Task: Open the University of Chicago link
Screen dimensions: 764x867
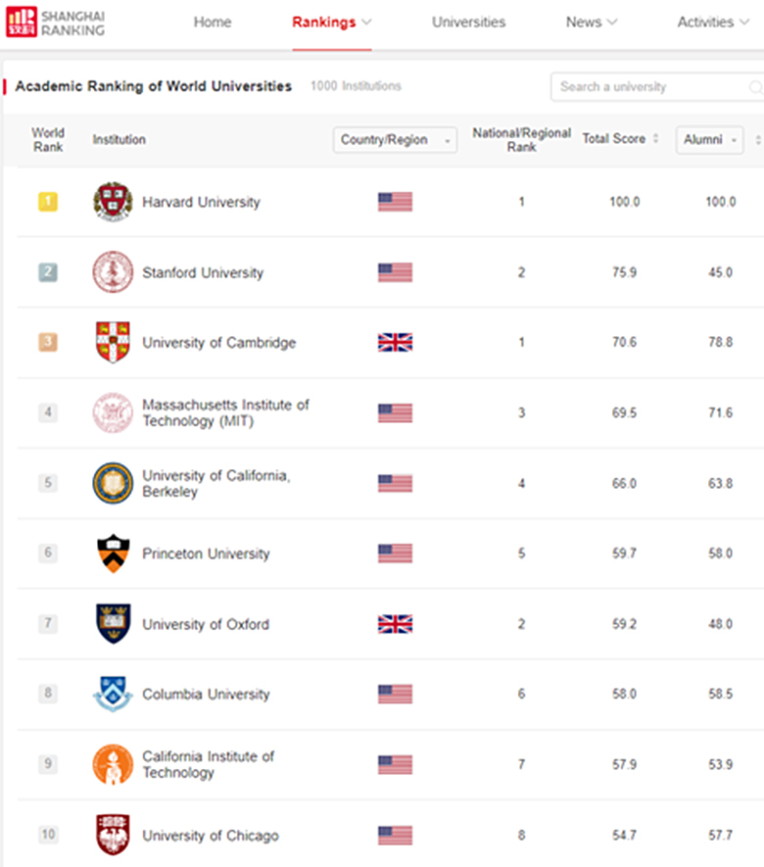Action: (211, 836)
